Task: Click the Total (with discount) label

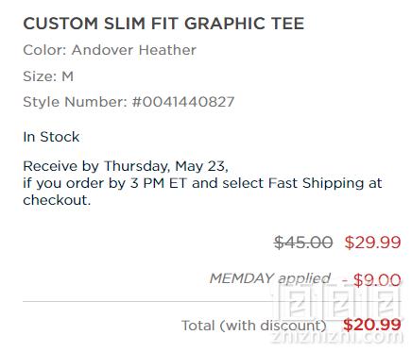Action: [x=253, y=326]
